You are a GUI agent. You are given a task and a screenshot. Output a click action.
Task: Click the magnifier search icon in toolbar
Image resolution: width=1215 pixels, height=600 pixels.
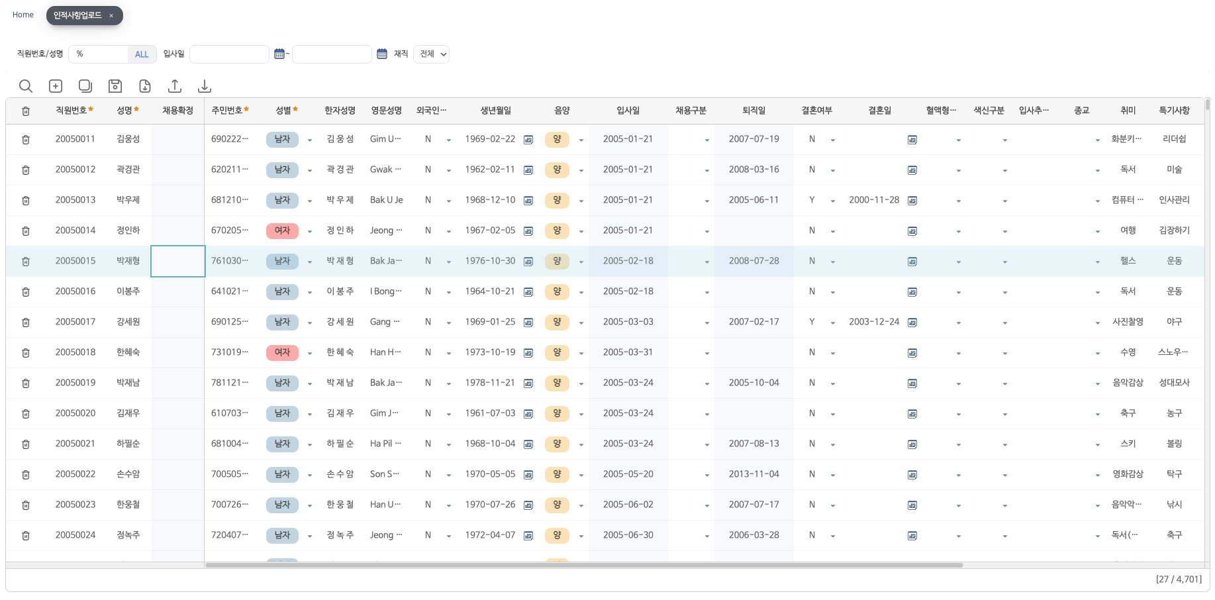25,86
